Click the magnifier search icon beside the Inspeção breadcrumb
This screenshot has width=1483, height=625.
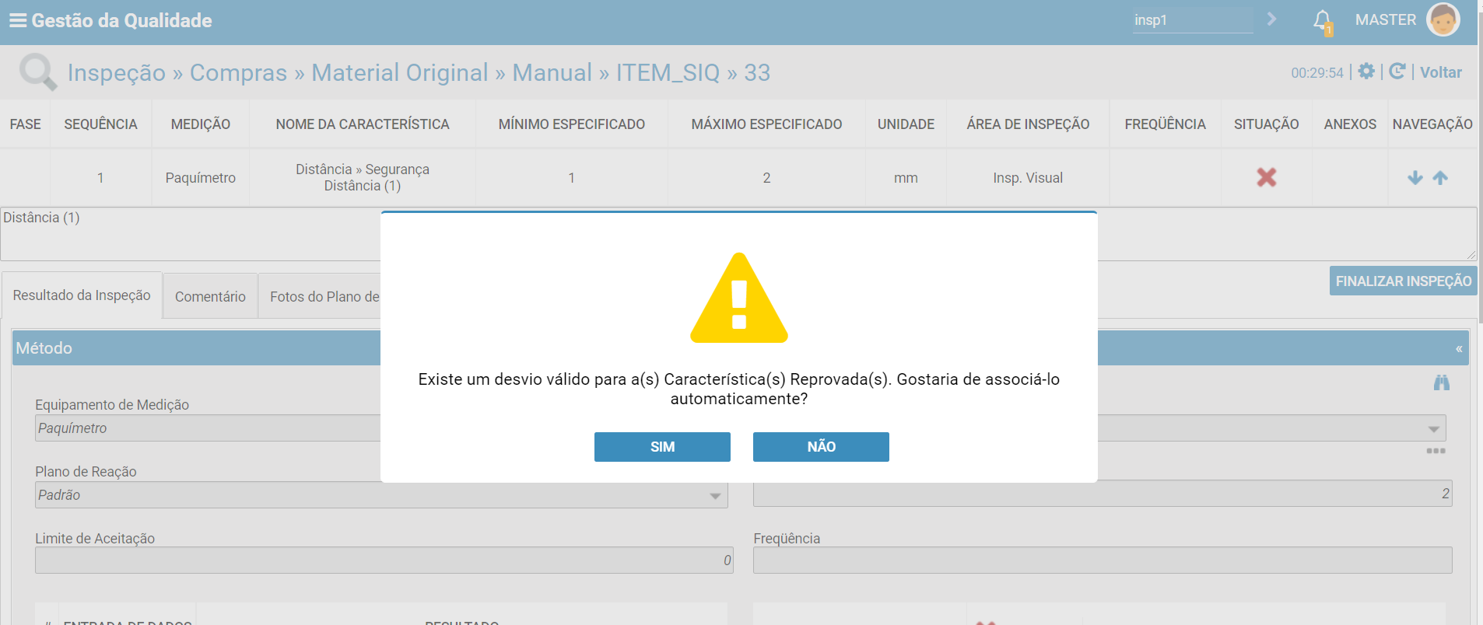coord(38,72)
